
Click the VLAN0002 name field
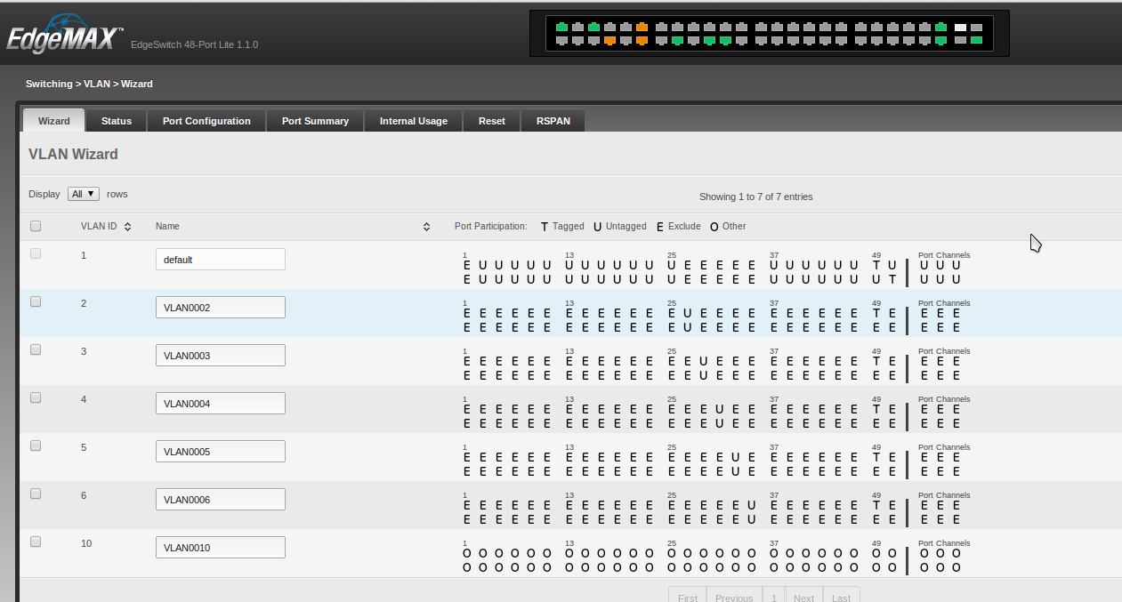pyautogui.click(x=221, y=308)
